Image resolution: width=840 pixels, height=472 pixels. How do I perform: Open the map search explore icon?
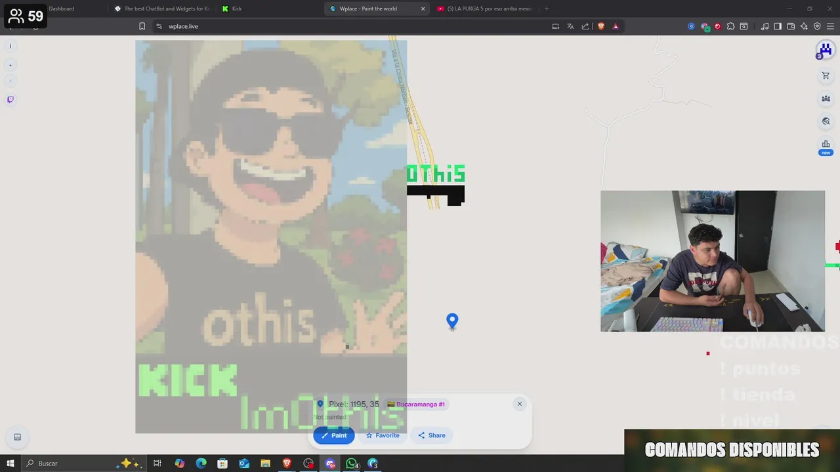pyautogui.click(x=826, y=121)
